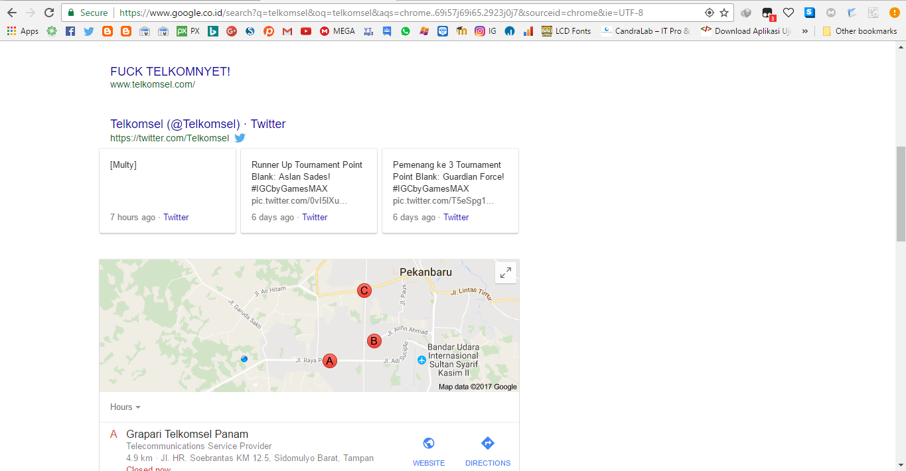Open the Twitter link on the Runner Up tweet
Image resolution: width=906 pixels, height=471 pixels.
pos(315,217)
